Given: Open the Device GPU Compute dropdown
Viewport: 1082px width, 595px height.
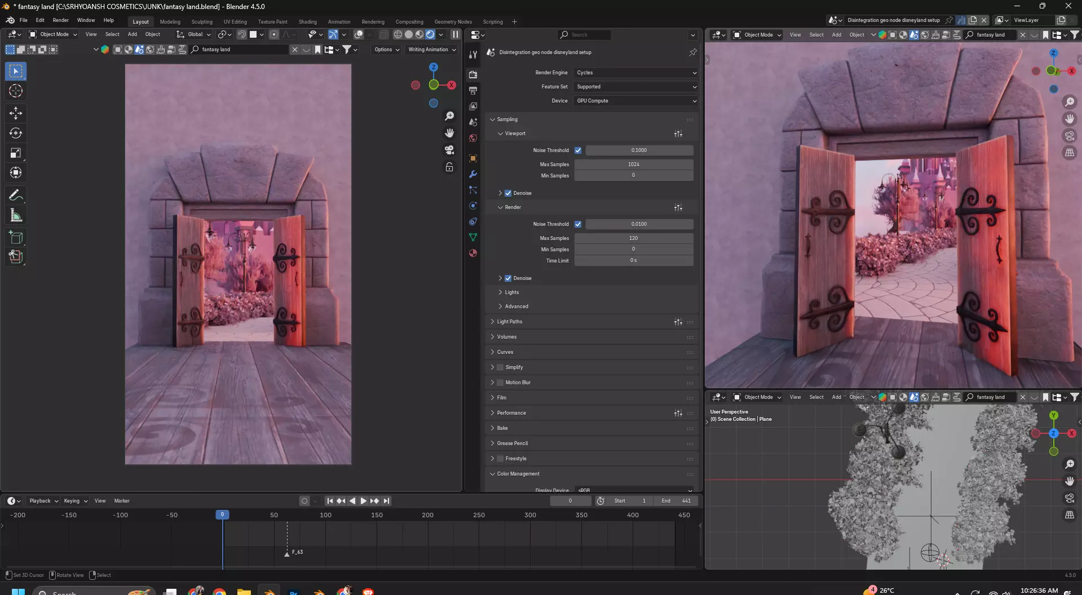Looking at the screenshot, I should tap(636, 101).
